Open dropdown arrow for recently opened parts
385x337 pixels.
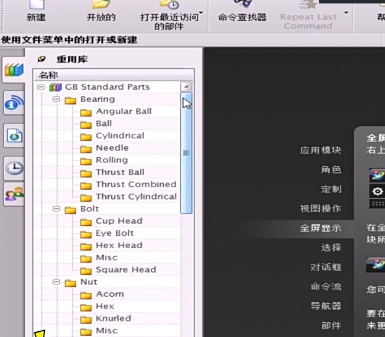(x=201, y=13)
